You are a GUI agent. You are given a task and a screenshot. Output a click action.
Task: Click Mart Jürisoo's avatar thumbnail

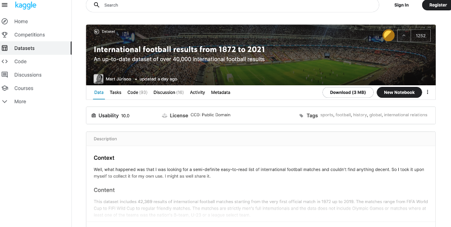pos(98,79)
